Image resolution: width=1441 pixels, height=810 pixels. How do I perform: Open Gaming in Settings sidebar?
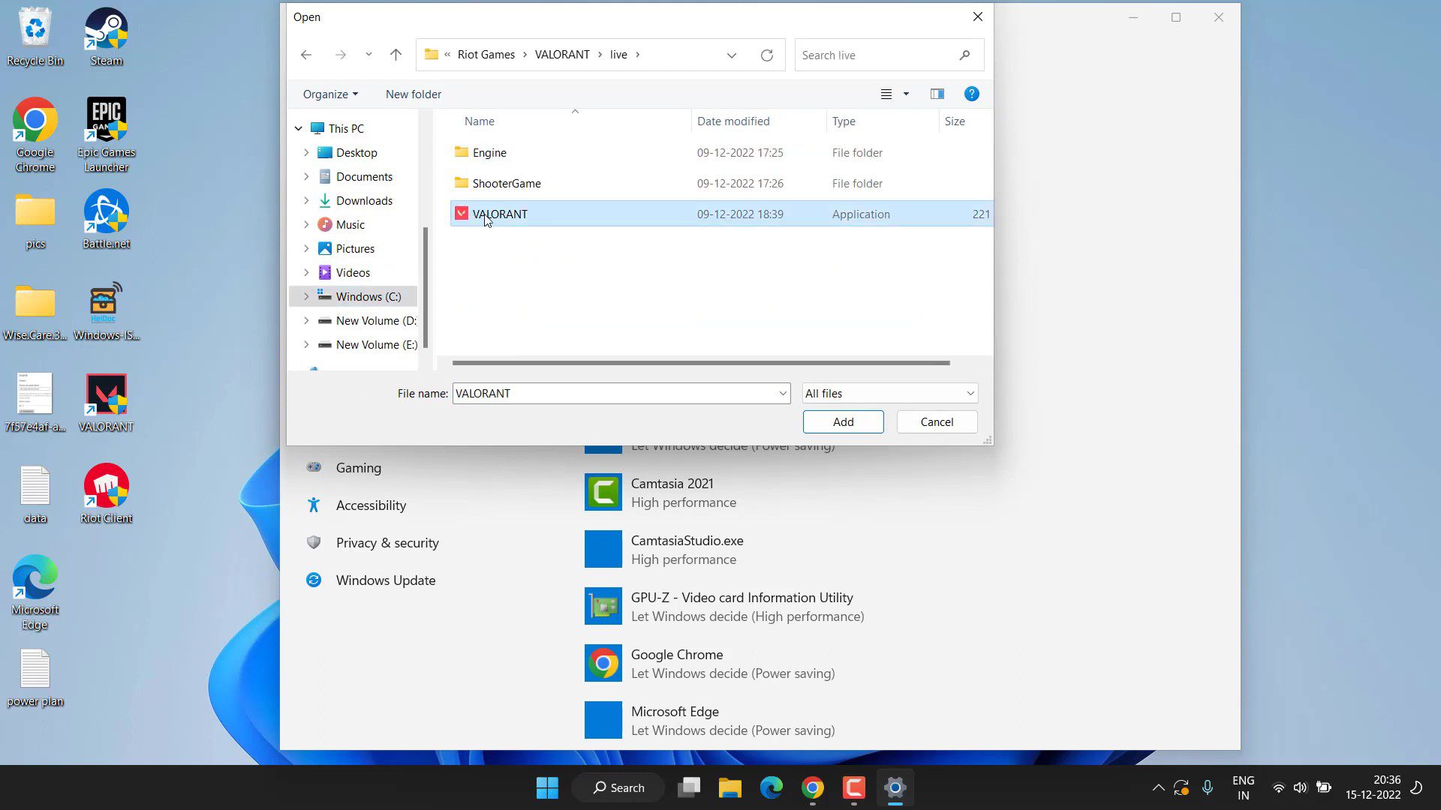(x=359, y=468)
